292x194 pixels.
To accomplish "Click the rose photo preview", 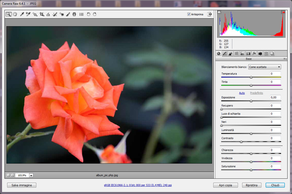I will pyautogui.click(x=109, y=95).
